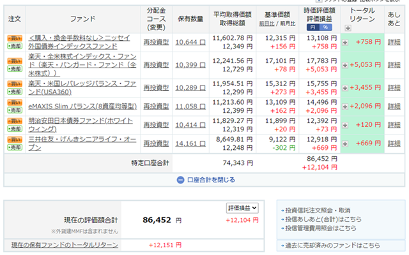409x255 pixels.
Task: Expand the plus icon beside +120 円 return
Action: tap(345, 124)
